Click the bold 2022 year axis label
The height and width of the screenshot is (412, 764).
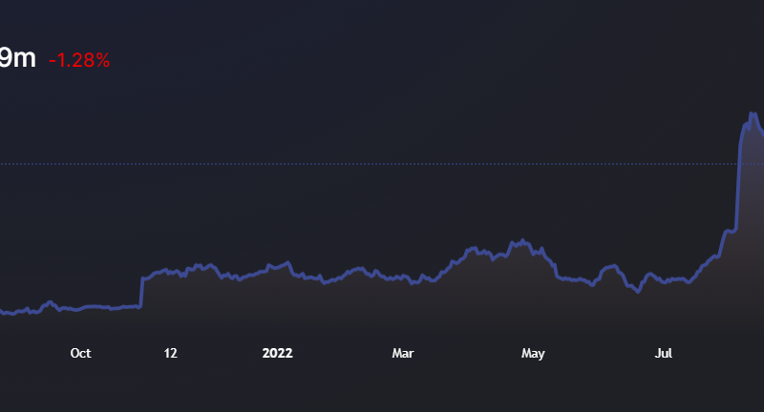[277, 354]
